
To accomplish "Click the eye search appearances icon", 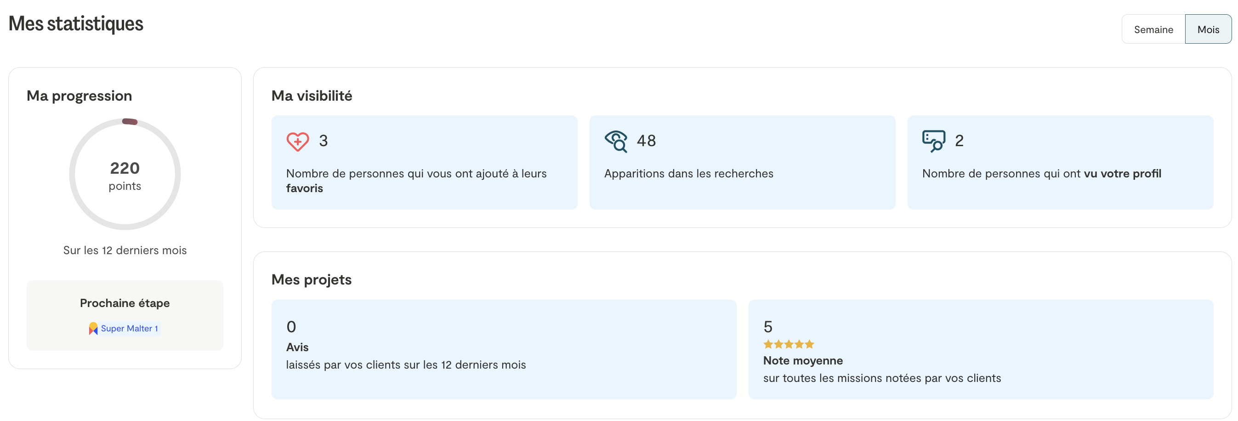I will click(616, 141).
